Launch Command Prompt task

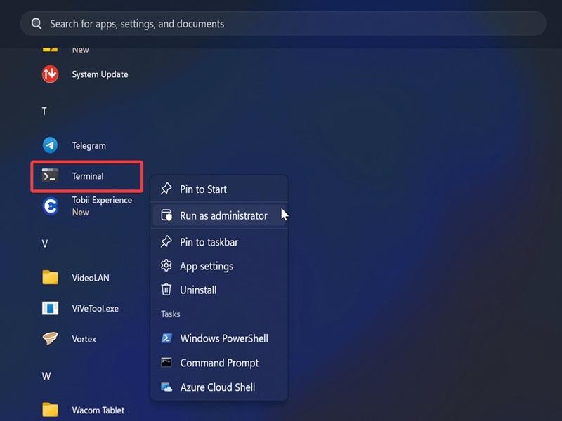[x=219, y=363]
